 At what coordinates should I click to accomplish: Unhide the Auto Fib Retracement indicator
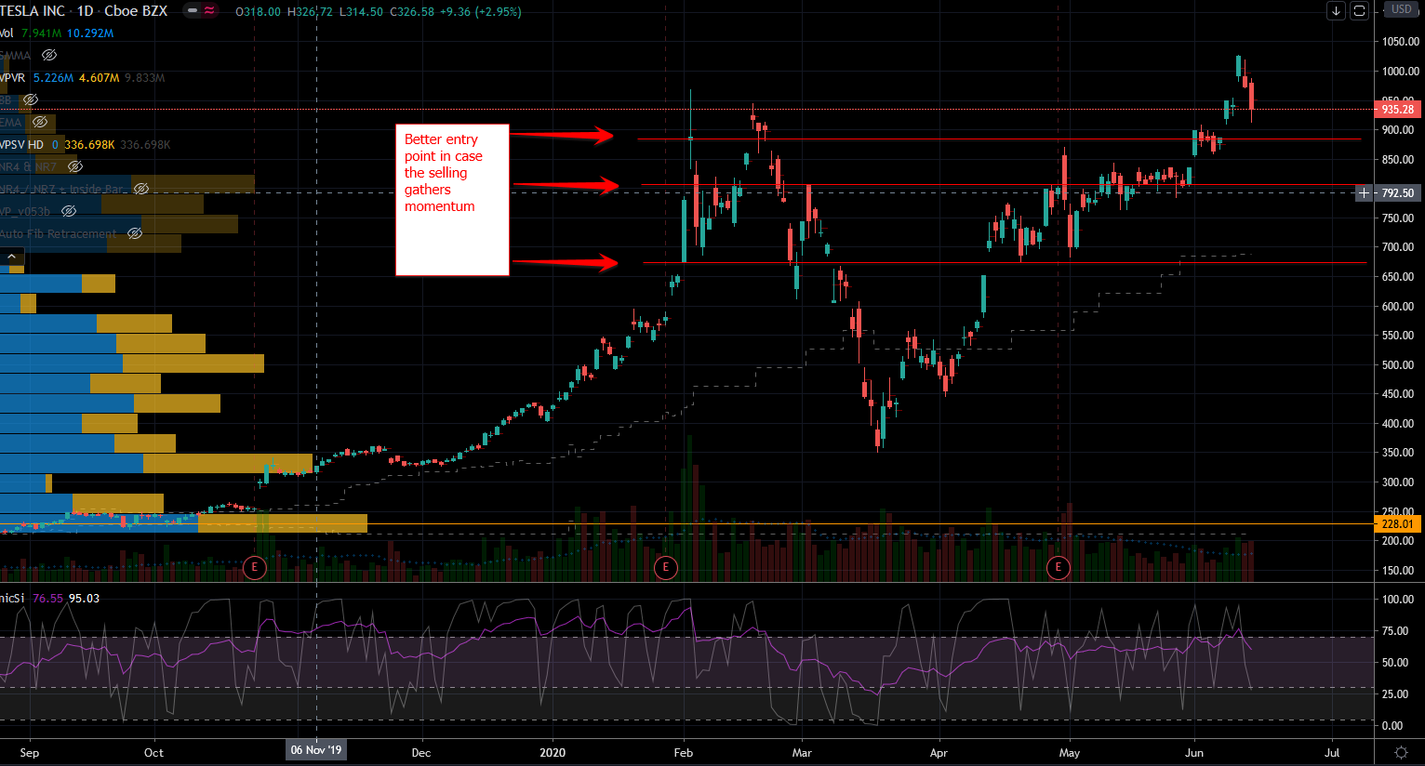point(135,233)
